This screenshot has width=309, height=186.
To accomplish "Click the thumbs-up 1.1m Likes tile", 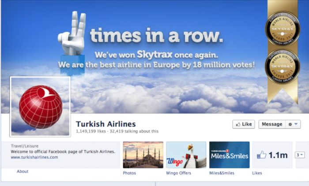I will [x=272, y=155].
